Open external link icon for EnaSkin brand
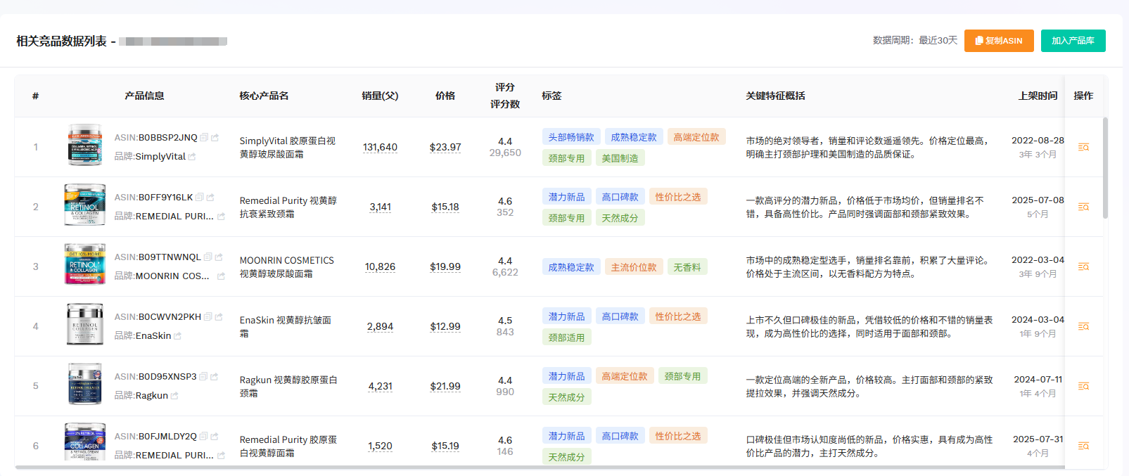Viewport: 1129px width, 476px height. tap(177, 336)
